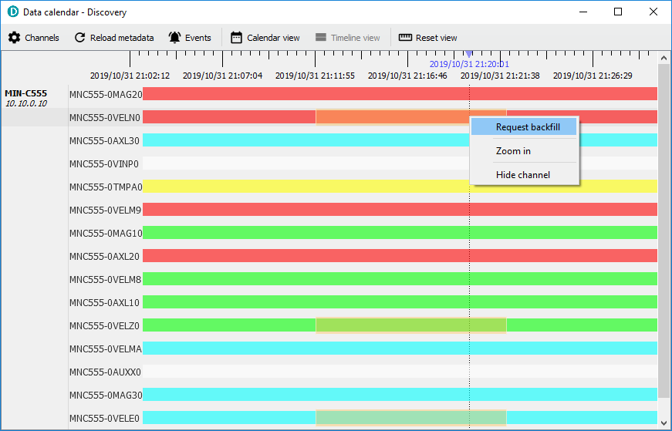Click the highlighted segment of MNC555-0VELE0 bar
The image size is (672, 431).
pyautogui.click(x=411, y=418)
